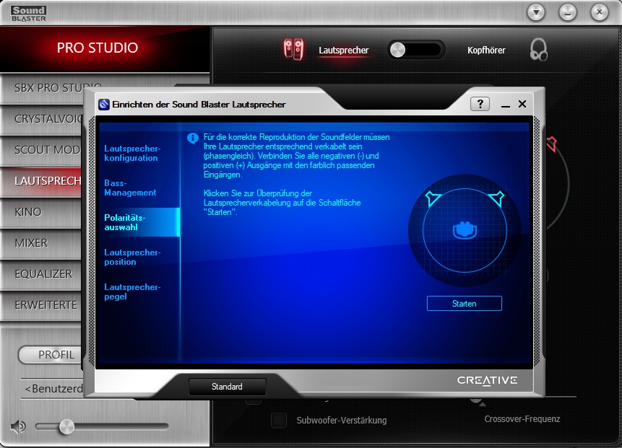The image size is (622, 448).
Task: Close the Sound Blaster main window
Action: click(x=600, y=13)
